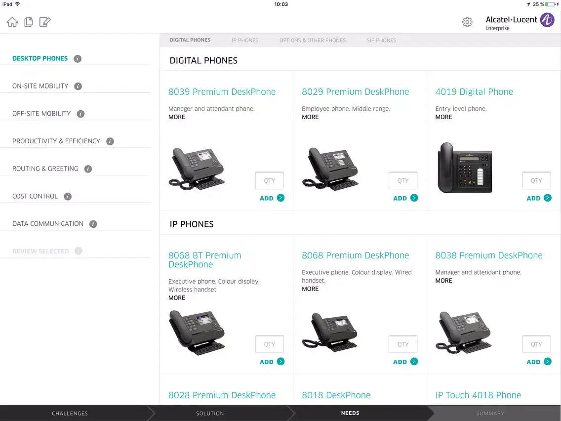Expand MORE under 8068 Premium DeskPhone
561x421 pixels.
tap(310, 289)
